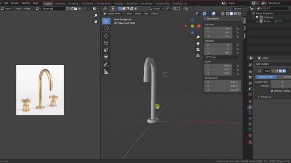Open Object Data properties tab icon
Image resolution: width=291 pixels, height=163 pixels.
pyautogui.click(x=250, y=130)
